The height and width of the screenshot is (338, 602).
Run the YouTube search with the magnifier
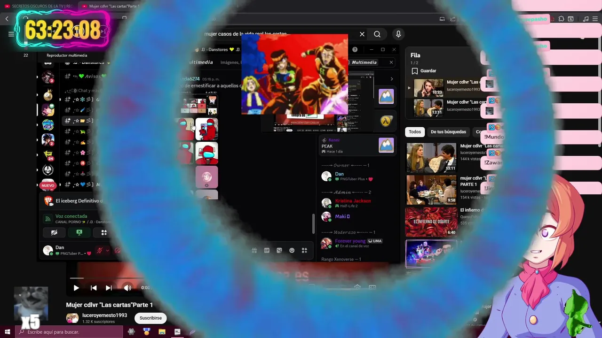click(x=377, y=34)
